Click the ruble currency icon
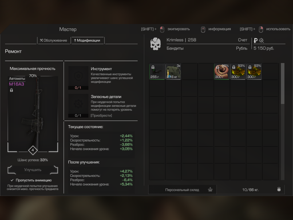293x220 pixels. click(256, 40)
